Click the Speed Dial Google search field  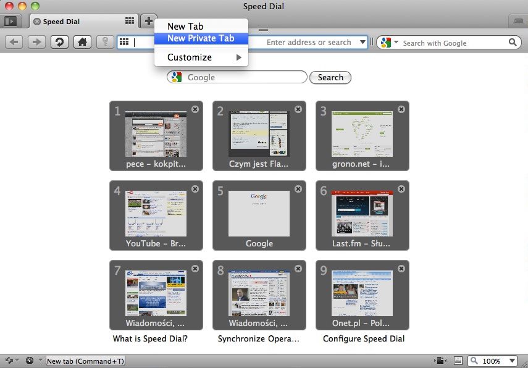click(x=237, y=77)
